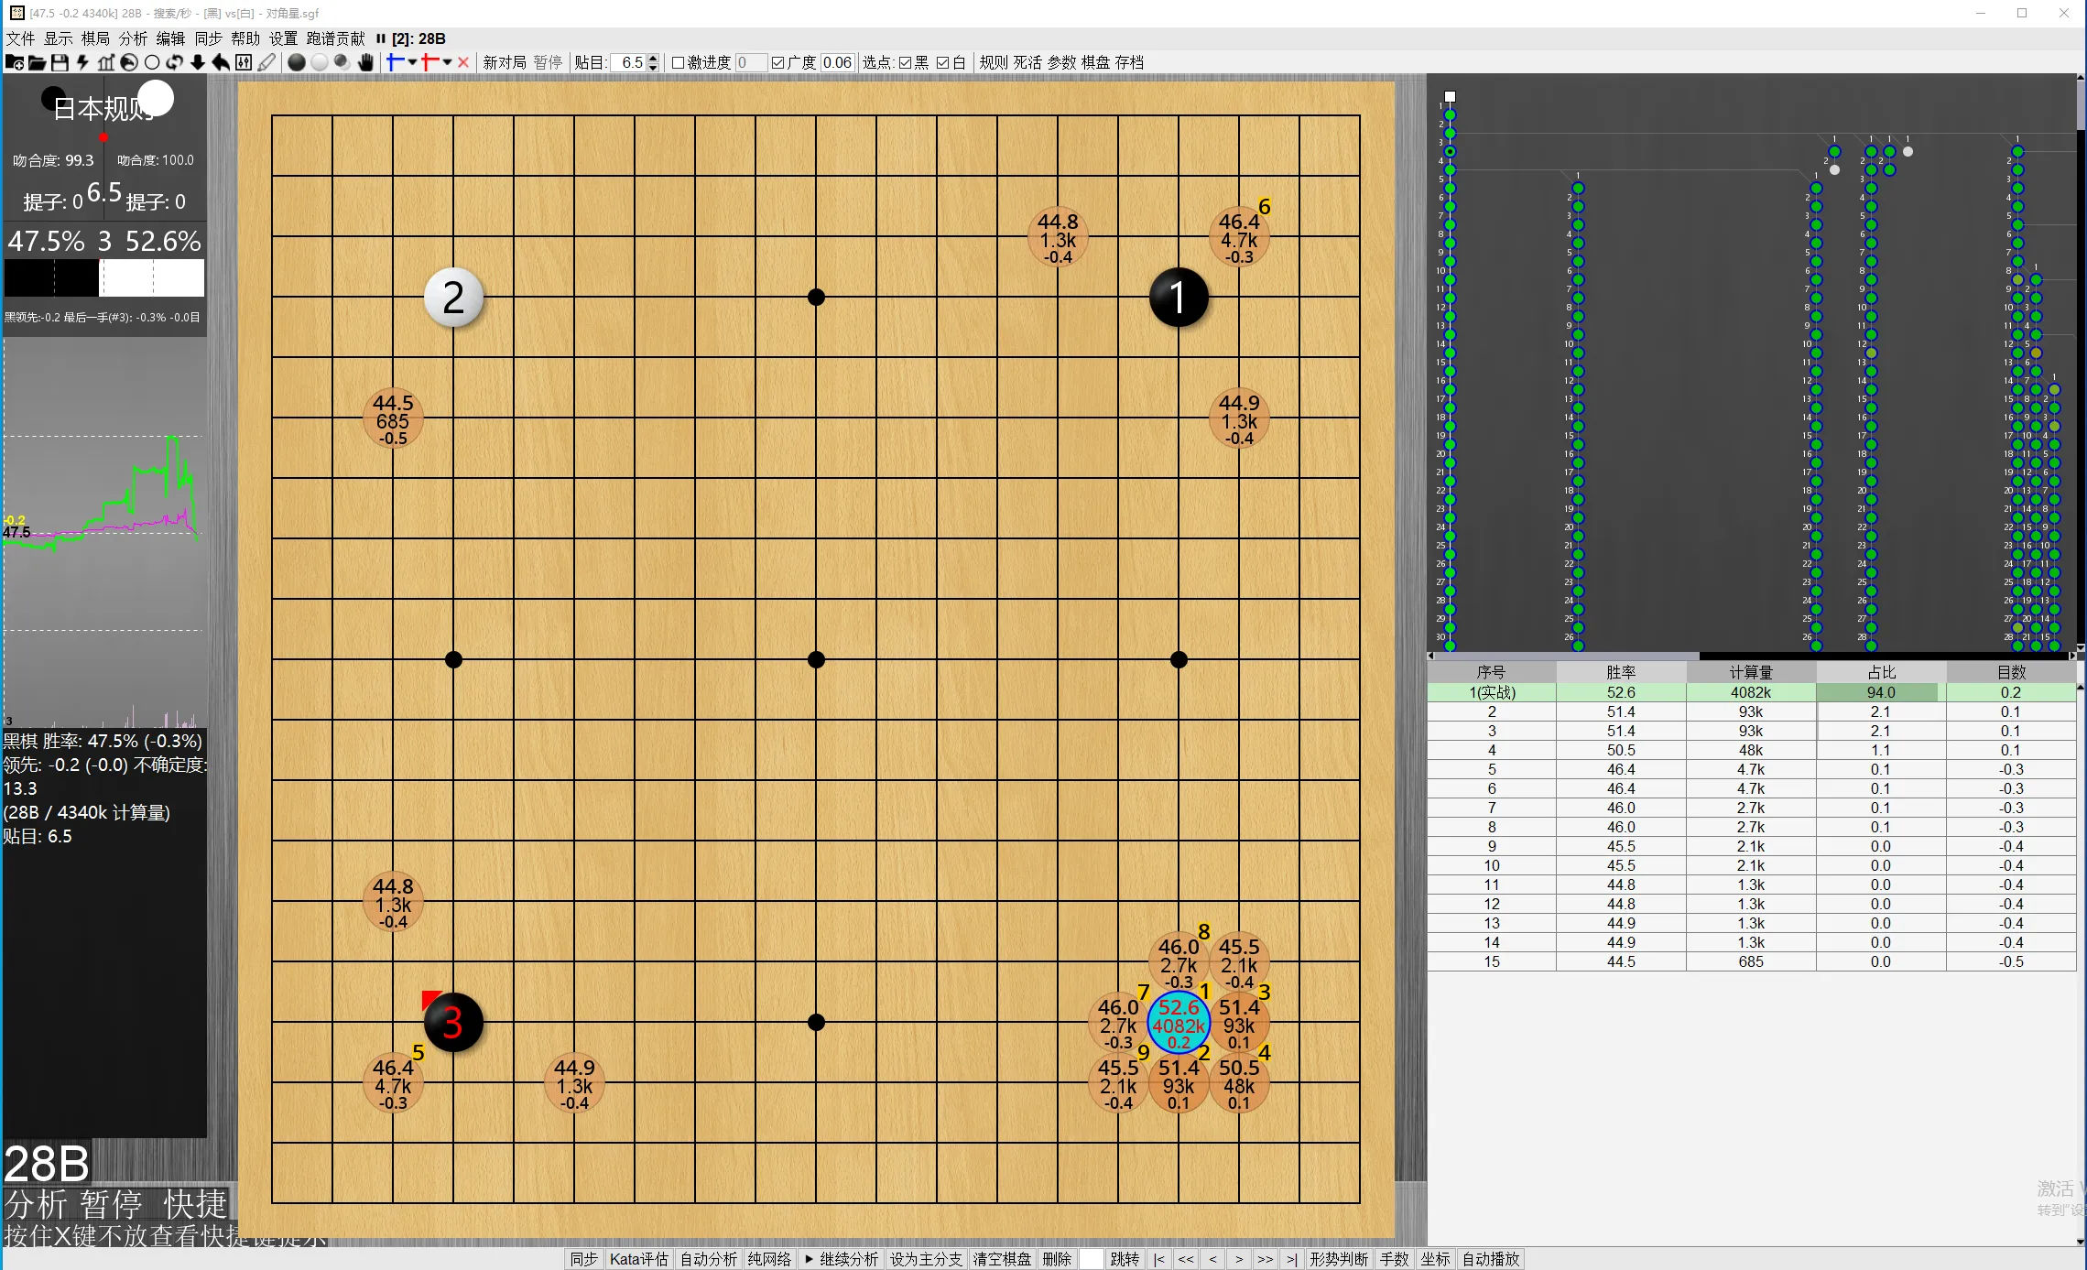Click the pencil edit icon in toolbar
Screen dimensions: 2087x1270
266,62
